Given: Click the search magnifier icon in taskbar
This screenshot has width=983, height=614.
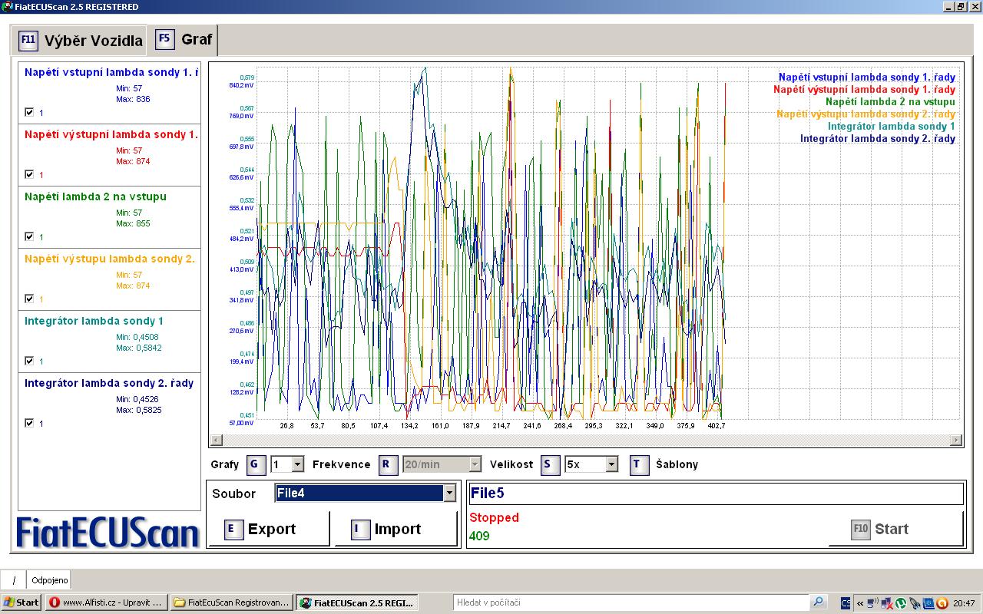Looking at the screenshot, I should (819, 602).
